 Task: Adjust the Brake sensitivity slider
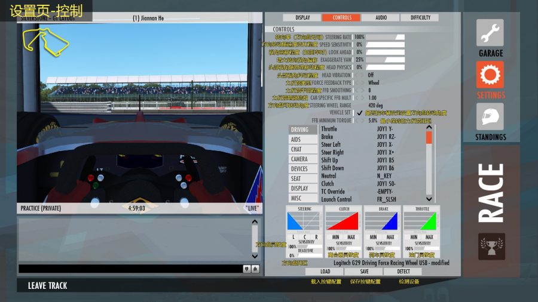coord(387,249)
